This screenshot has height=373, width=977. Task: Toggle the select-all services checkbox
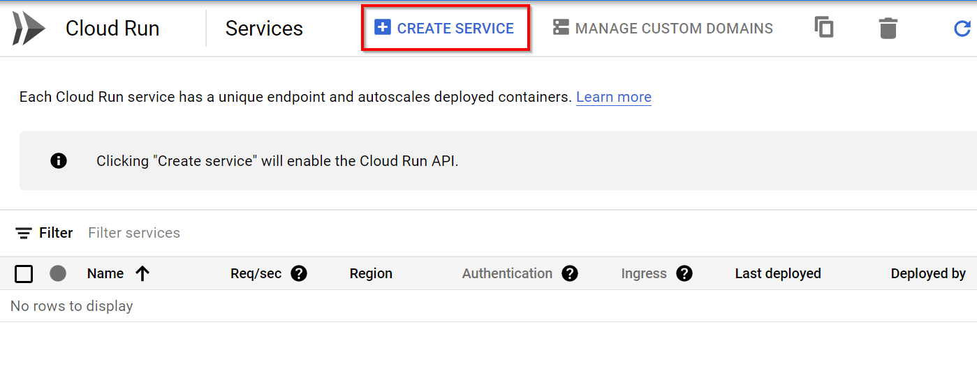coord(24,274)
